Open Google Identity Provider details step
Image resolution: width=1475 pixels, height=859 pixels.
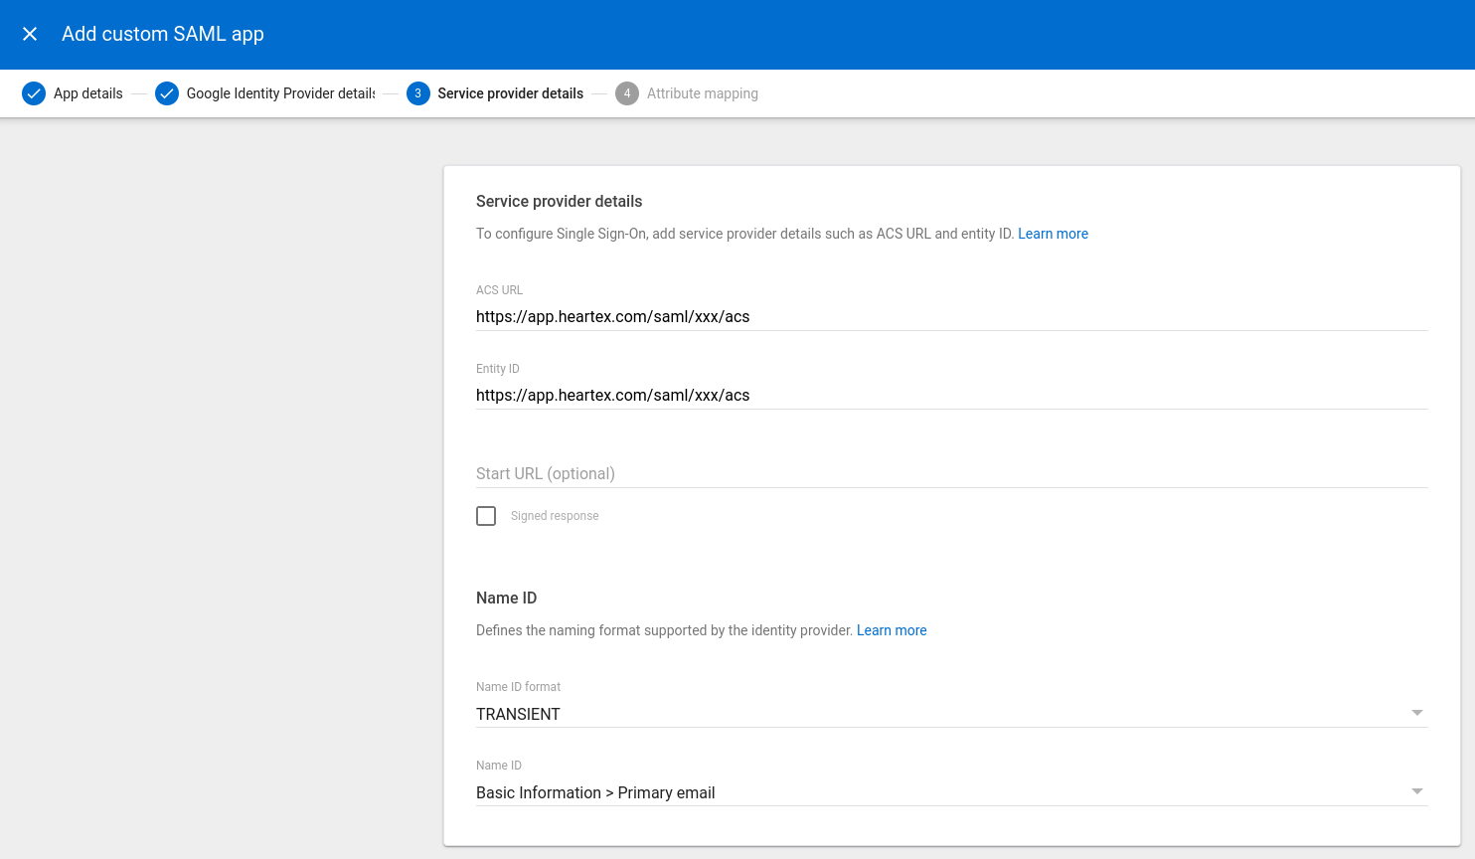pos(280,93)
